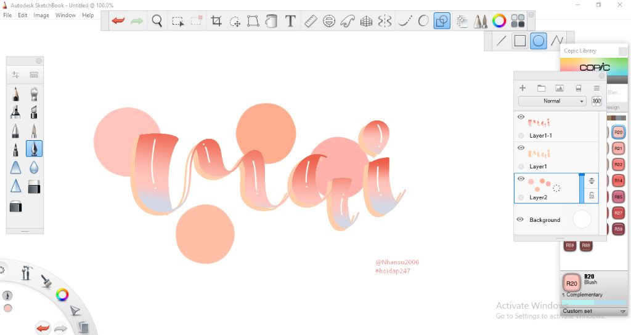Image resolution: width=631 pixels, height=335 pixels.
Task: Open the French Curve tool
Action: pyautogui.click(x=348, y=21)
